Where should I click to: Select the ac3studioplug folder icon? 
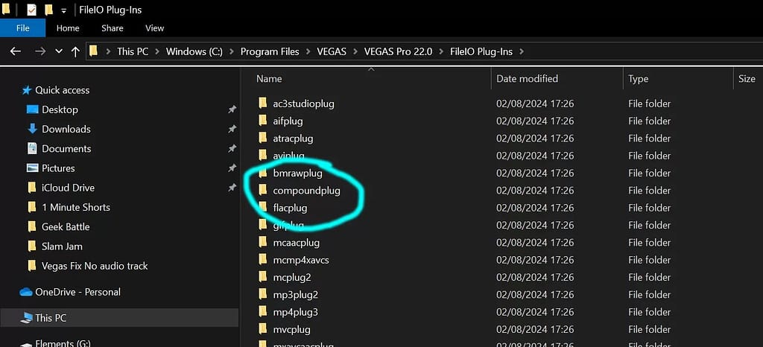tap(263, 103)
